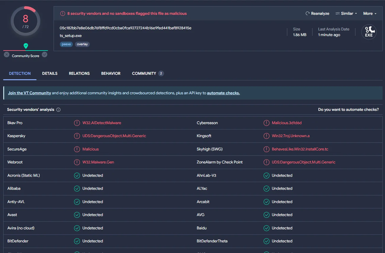Click the green checkmark icon for Baidu

tap(266, 228)
